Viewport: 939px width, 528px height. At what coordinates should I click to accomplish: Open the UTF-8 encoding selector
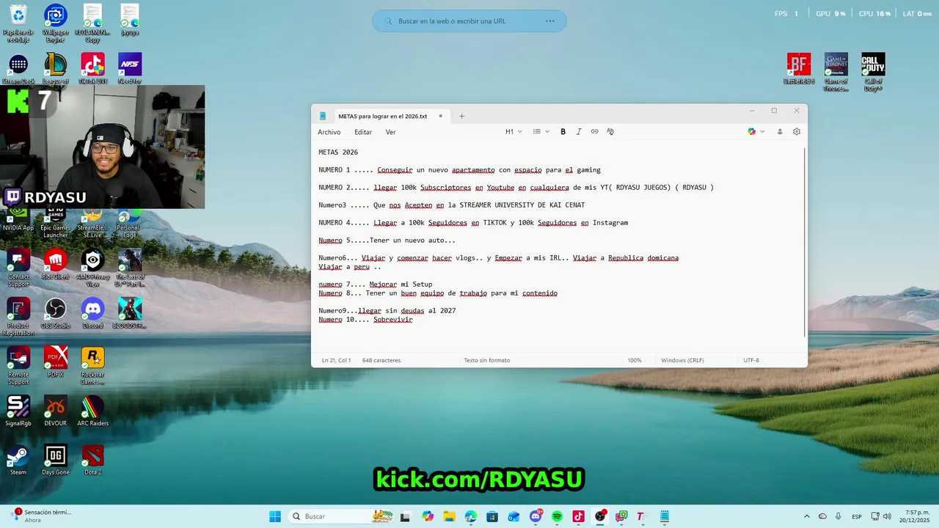(751, 360)
